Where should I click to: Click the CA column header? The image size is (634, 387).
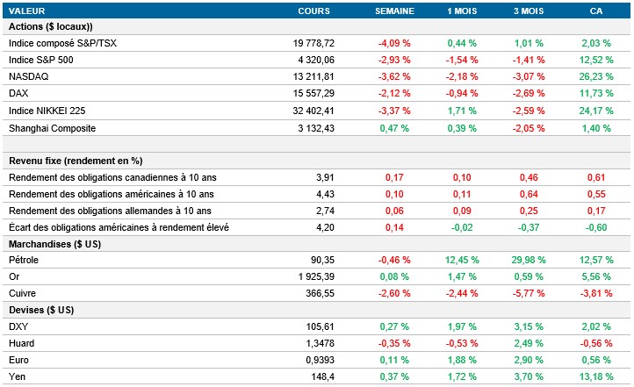point(596,11)
